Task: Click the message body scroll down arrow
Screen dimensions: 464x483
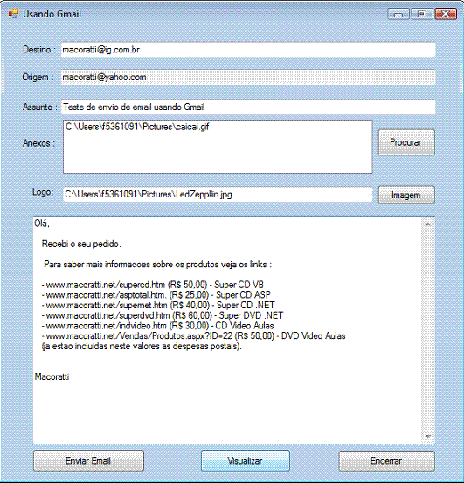Action: point(427,436)
